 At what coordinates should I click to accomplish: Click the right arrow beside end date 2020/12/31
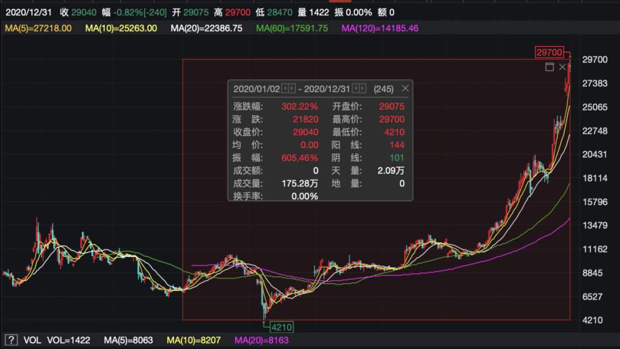pos(363,89)
